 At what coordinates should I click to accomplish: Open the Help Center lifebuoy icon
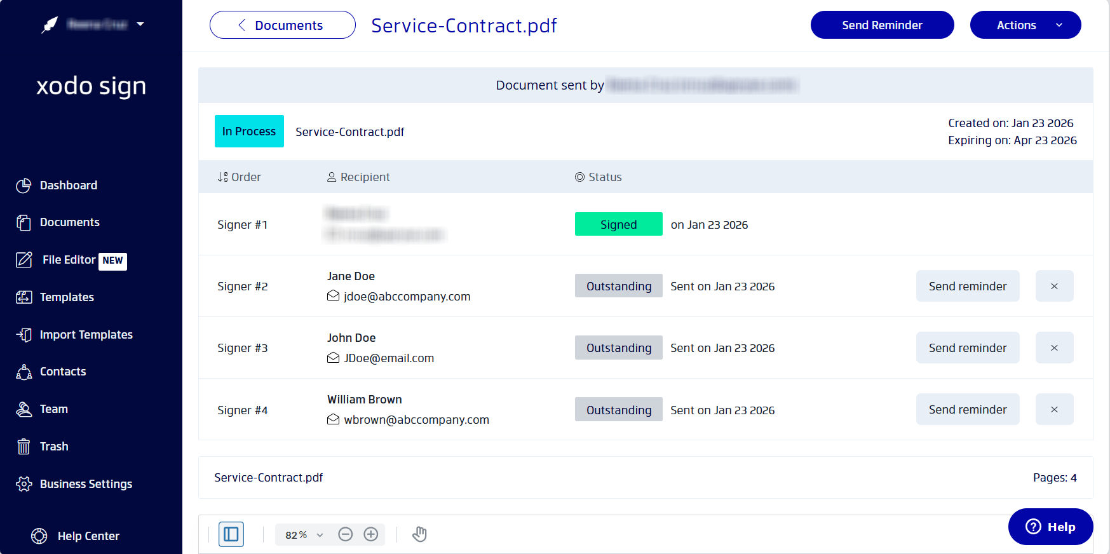pyautogui.click(x=39, y=536)
